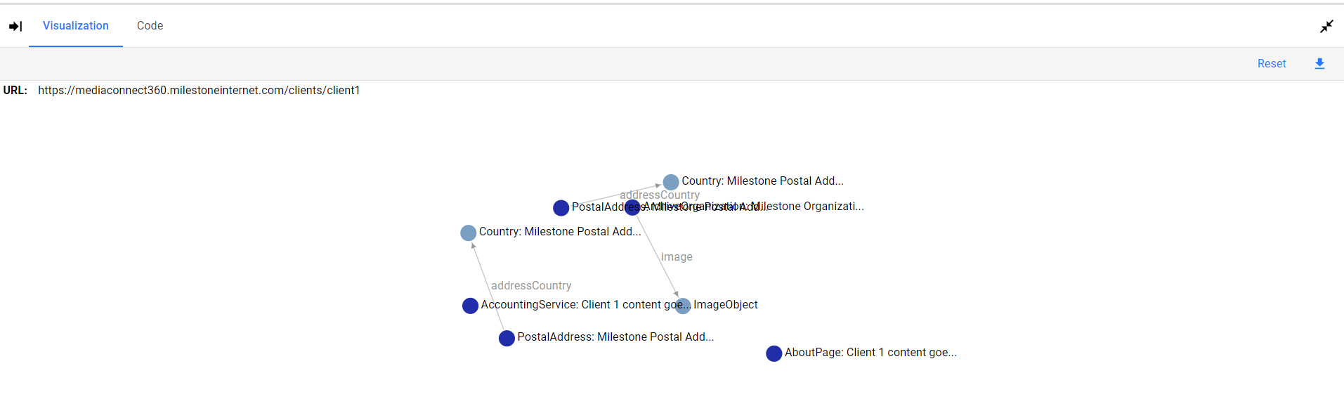1344x418 pixels.
Task: Download the graph visualization
Action: click(x=1319, y=63)
